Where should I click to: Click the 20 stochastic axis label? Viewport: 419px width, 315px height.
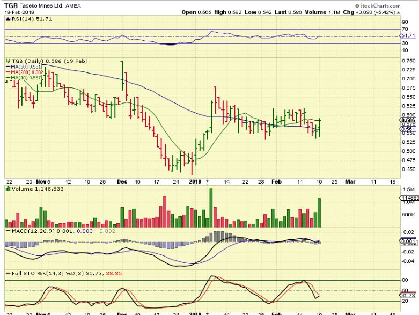tap(405, 301)
